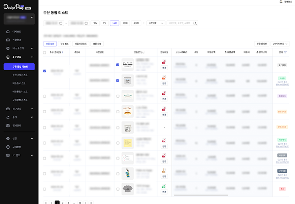
Task: Open 배송중 리스트 in the sidebar
Action: click(19, 83)
